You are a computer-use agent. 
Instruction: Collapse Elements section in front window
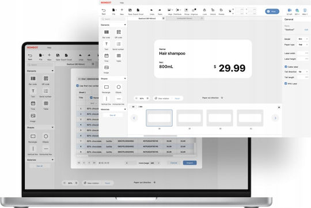point(125,25)
